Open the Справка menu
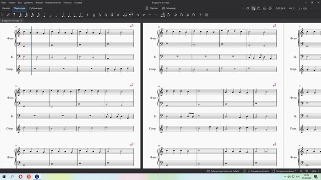321x180 pixels. click(78, 2)
